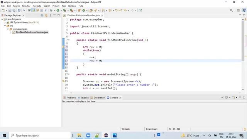Click the Coverage run icon

click(x=64, y=10)
